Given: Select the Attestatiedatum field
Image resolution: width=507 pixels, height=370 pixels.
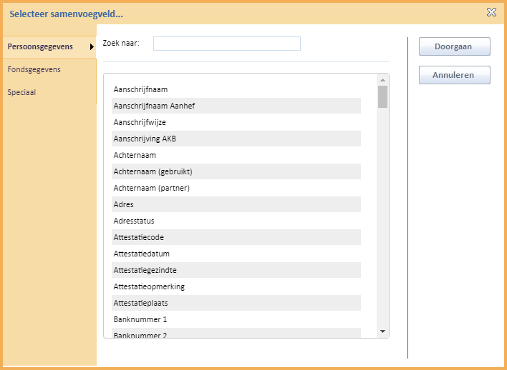Looking at the screenshot, I should click(x=236, y=254).
